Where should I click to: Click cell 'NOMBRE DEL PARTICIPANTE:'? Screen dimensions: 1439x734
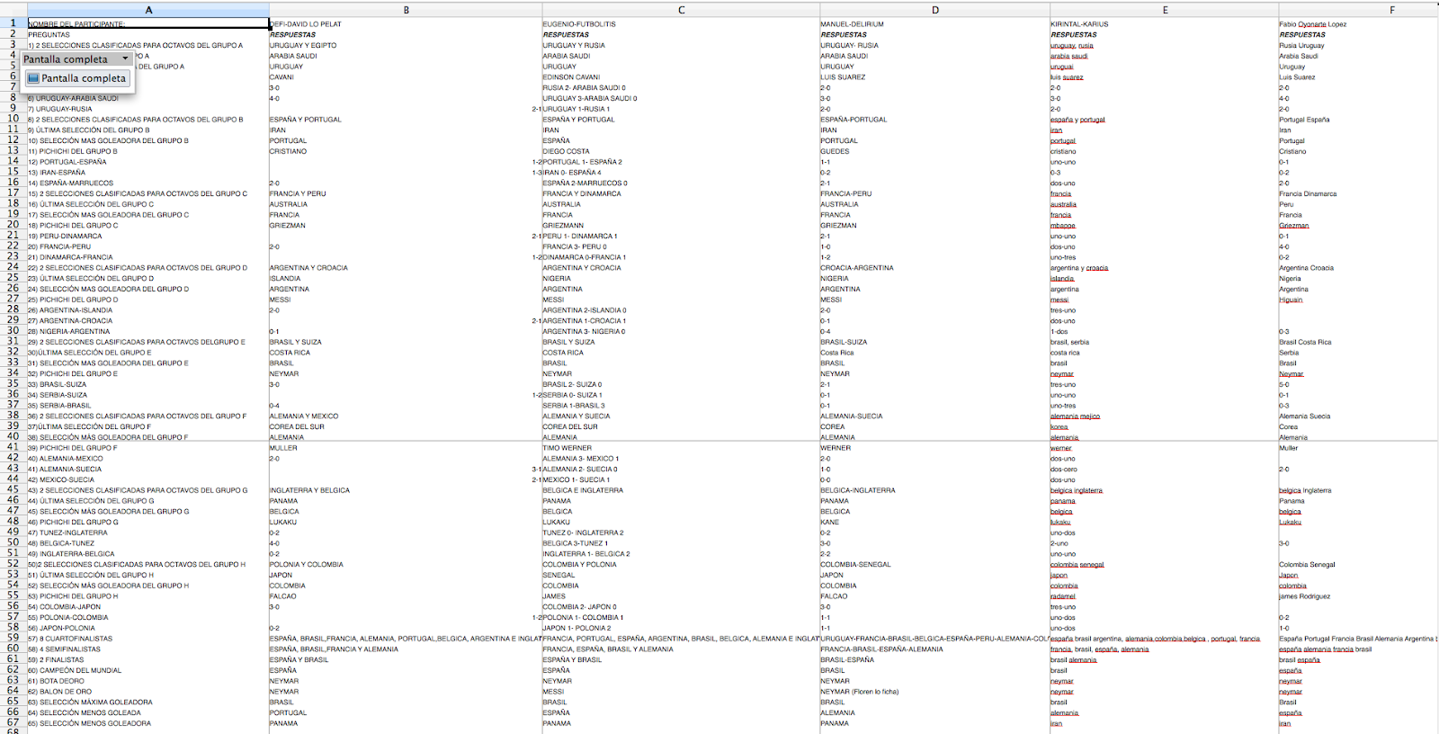coord(76,24)
